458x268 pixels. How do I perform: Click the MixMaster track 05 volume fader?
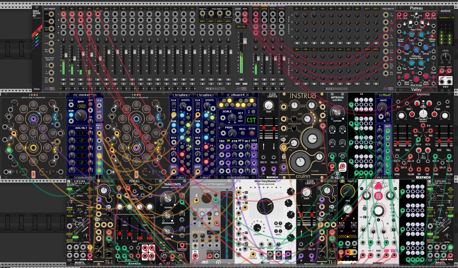[x=100, y=58]
